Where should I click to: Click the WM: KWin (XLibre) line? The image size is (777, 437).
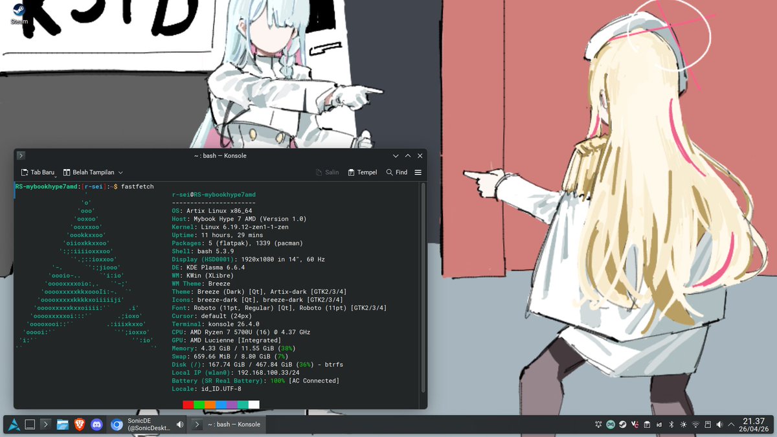[x=203, y=276]
